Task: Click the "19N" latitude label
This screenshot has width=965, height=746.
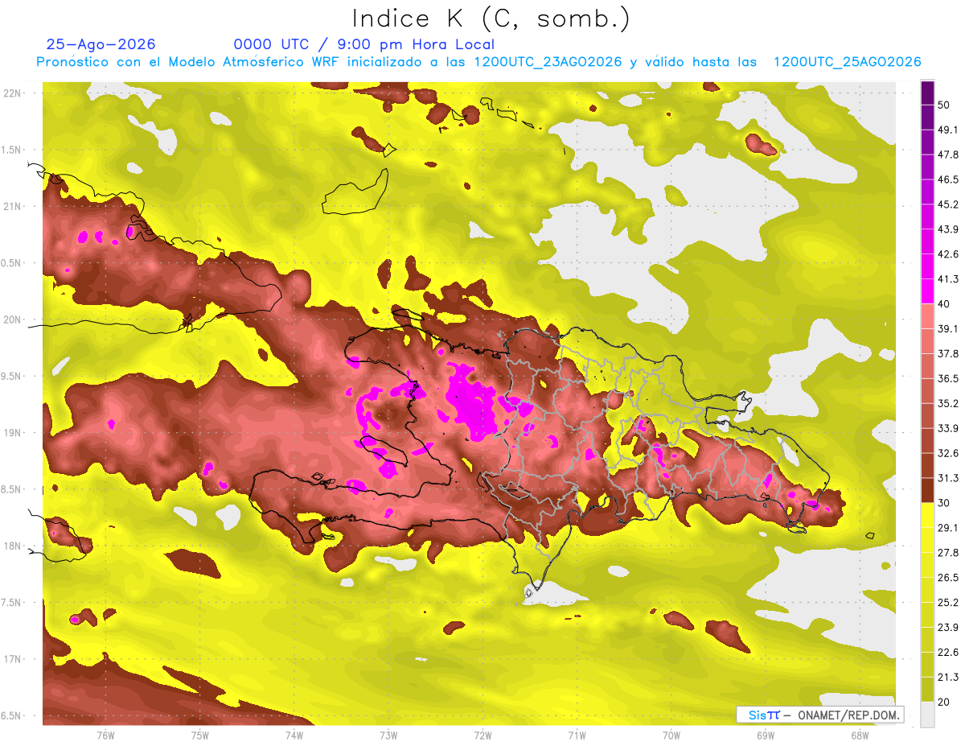Action: (x=12, y=433)
